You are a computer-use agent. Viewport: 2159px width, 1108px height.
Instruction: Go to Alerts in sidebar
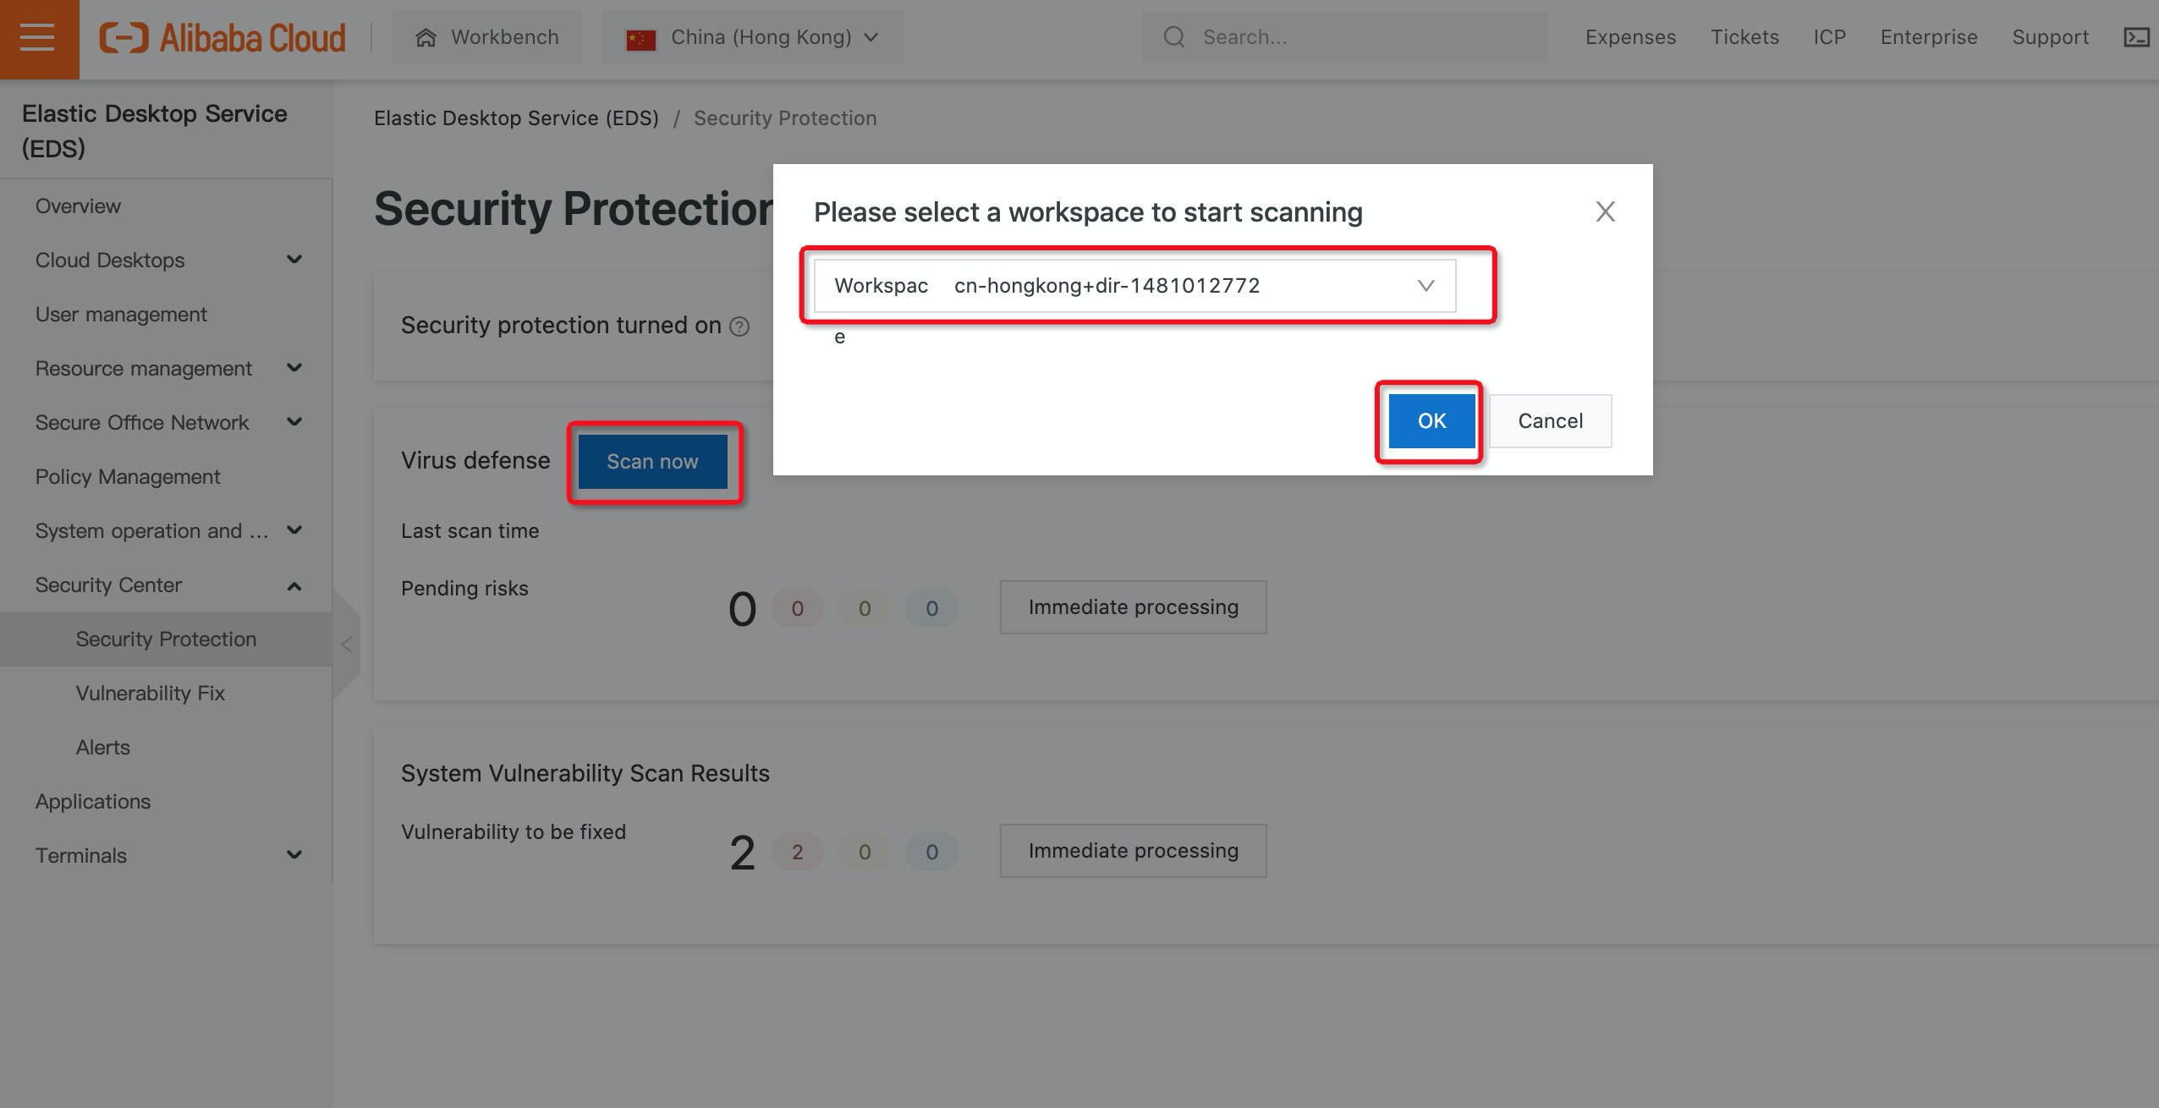[x=103, y=747]
